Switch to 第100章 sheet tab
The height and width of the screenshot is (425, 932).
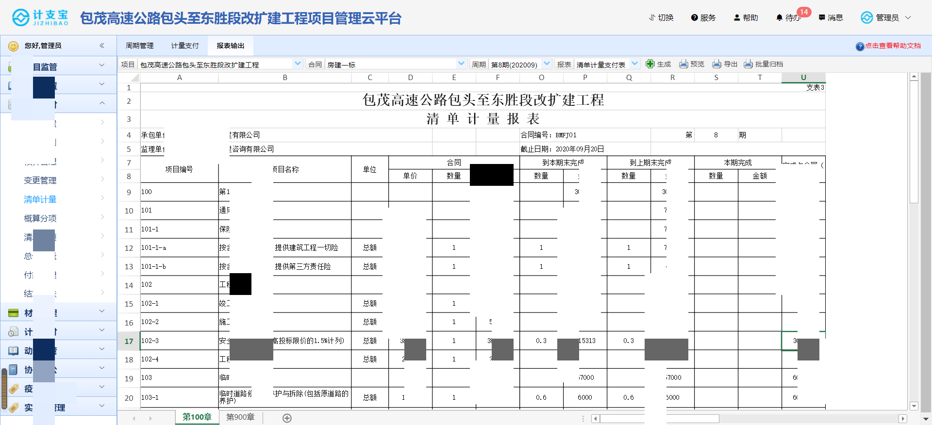coord(197,417)
